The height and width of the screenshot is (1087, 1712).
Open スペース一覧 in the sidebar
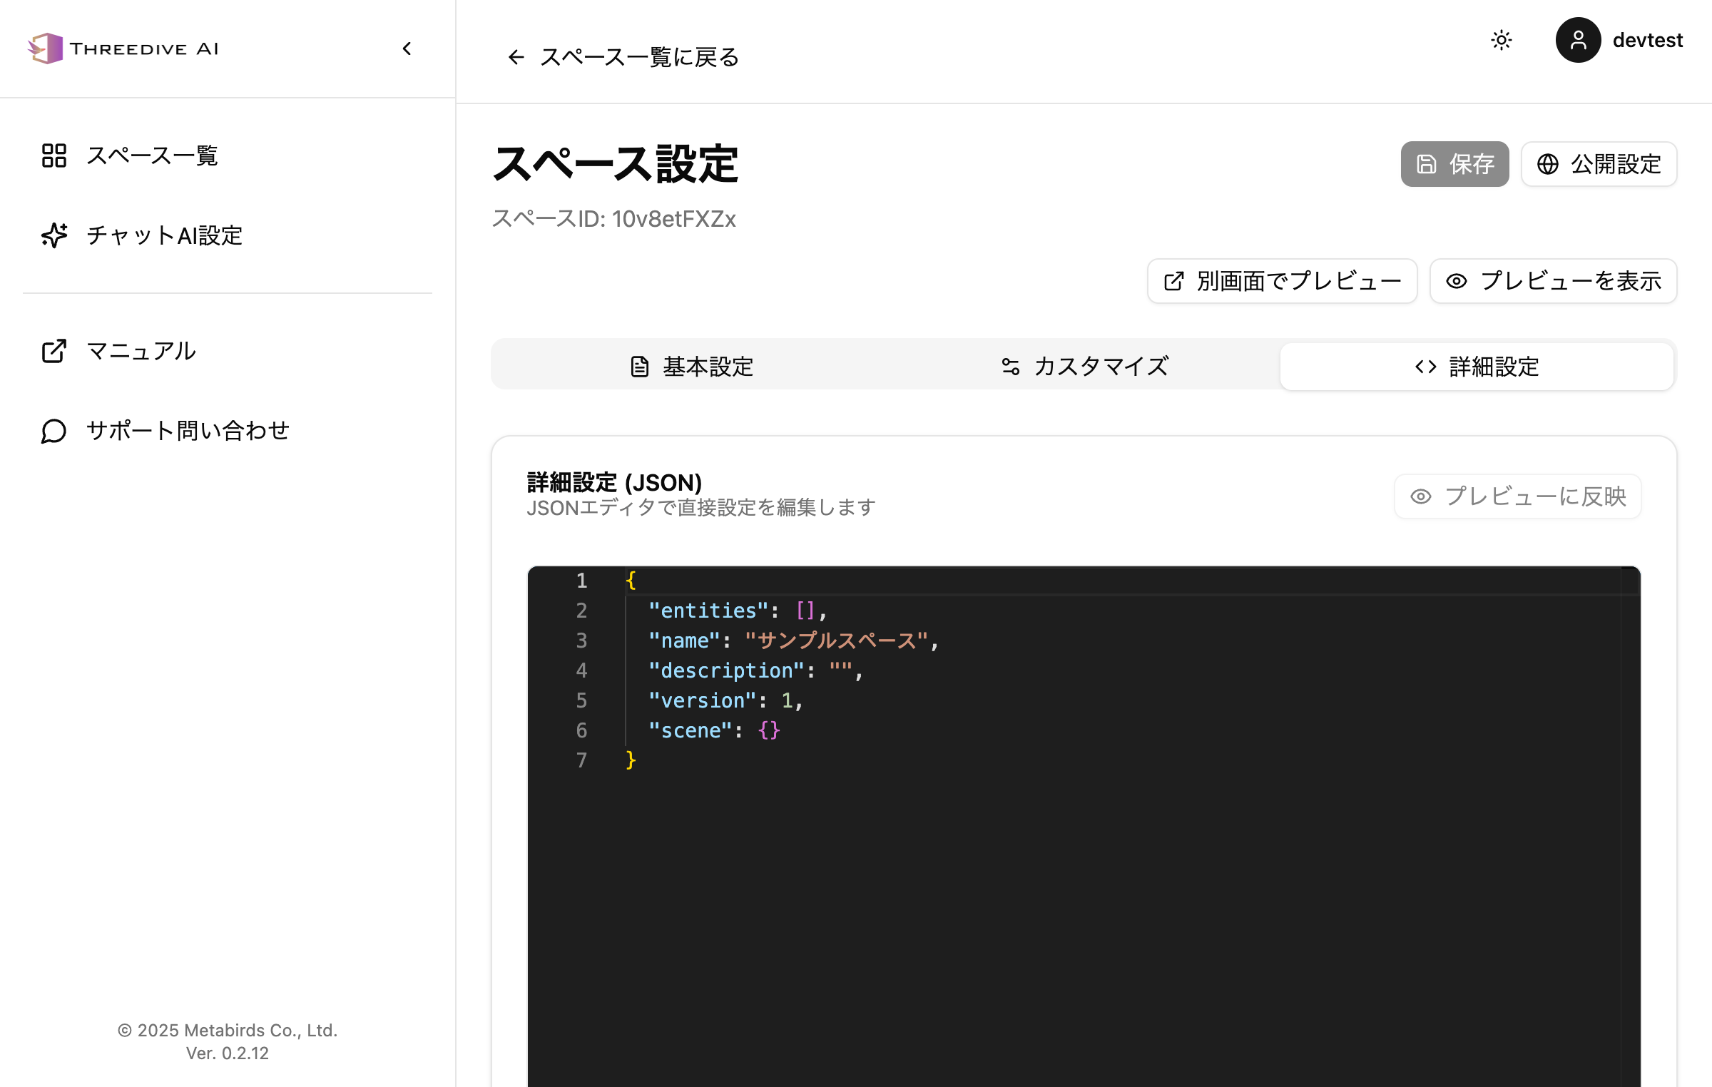coord(228,155)
